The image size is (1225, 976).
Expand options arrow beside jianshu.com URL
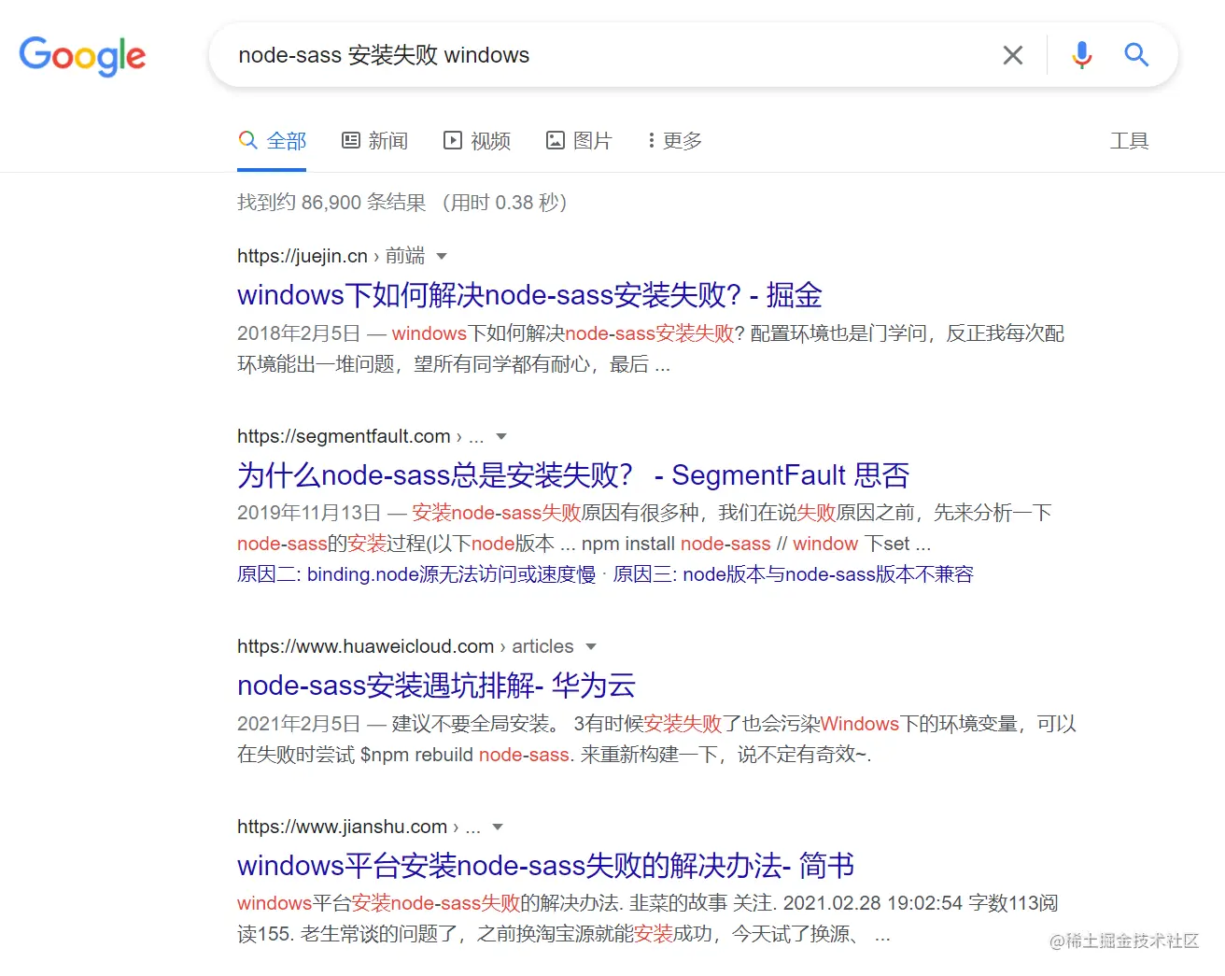pos(498,827)
